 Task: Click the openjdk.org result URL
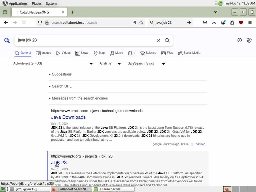click(82, 156)
